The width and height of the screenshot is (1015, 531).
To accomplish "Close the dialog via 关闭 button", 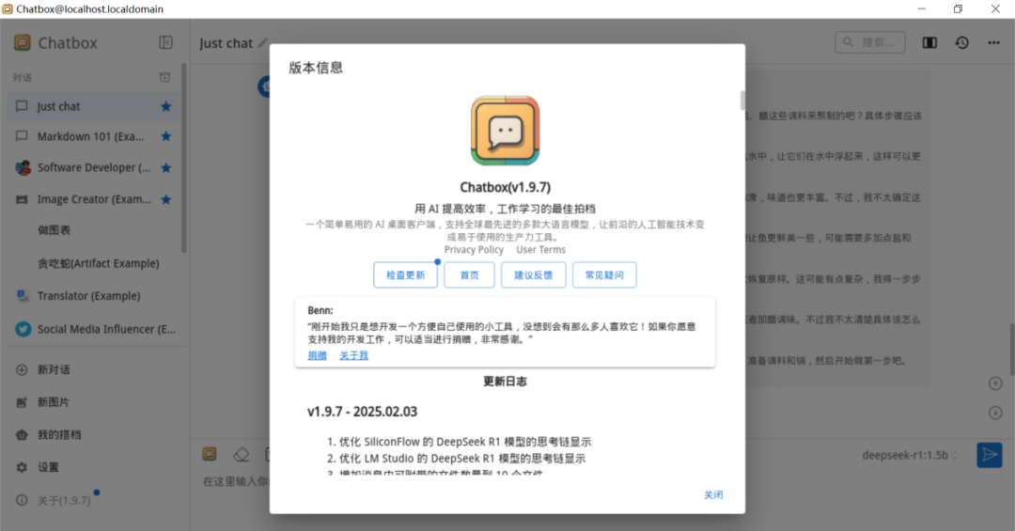I will [x=713, y=495].
